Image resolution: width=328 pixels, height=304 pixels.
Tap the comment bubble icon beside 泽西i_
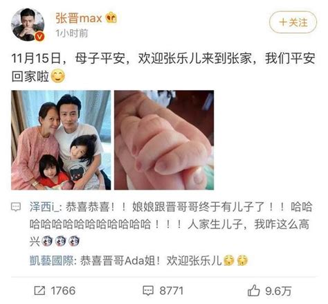coord(16,207)
